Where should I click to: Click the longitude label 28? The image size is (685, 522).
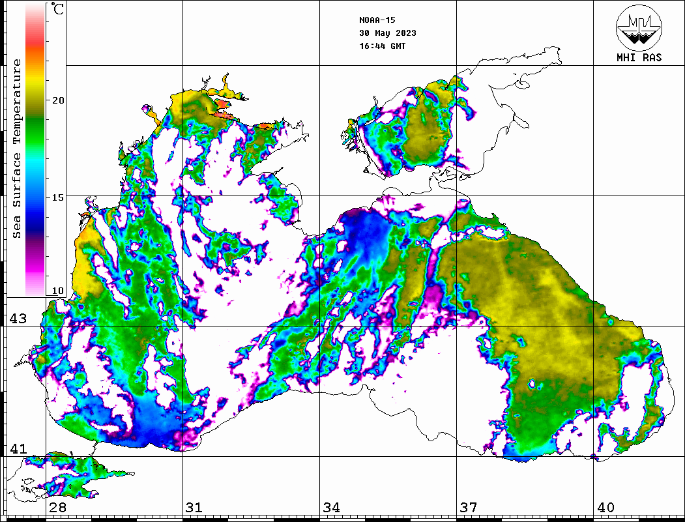coord(57,508)
